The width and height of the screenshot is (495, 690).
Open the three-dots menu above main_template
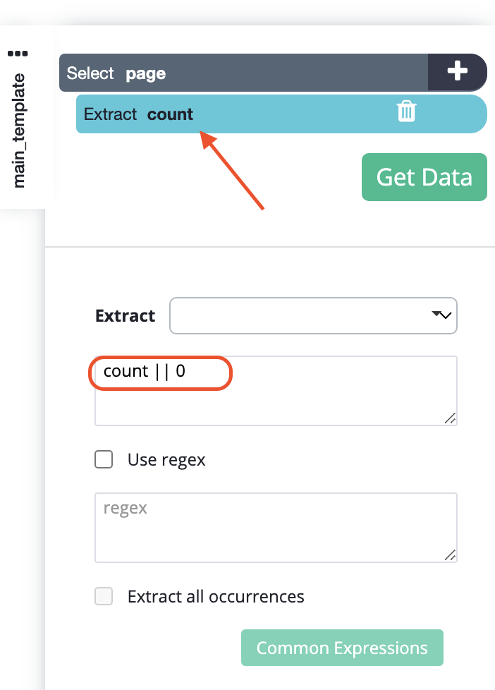point(18,53)
